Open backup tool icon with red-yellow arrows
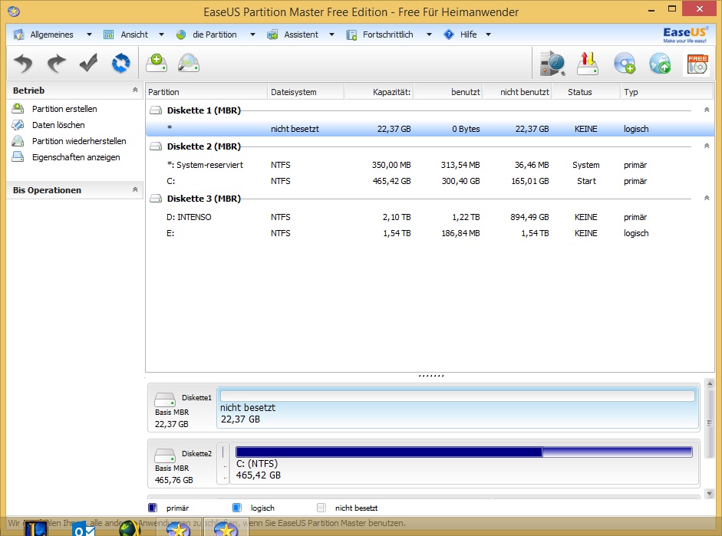The width and height of the screenshot is (722, 536). pos(588,64)
